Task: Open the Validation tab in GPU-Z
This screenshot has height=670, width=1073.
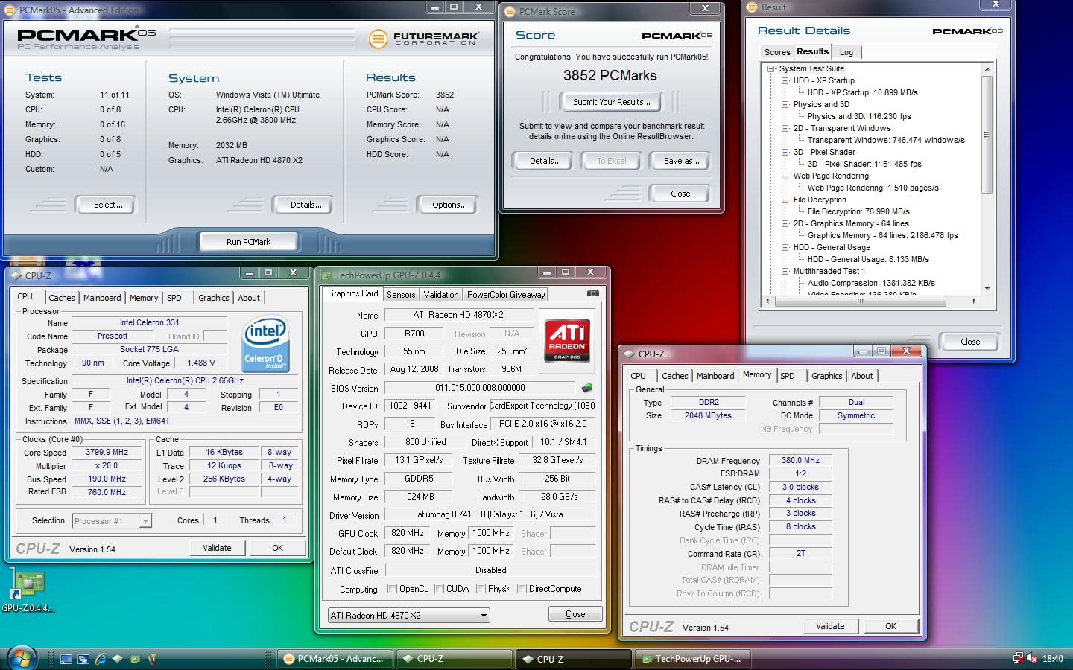Action: pyautogui.click(x=441, y=295)
